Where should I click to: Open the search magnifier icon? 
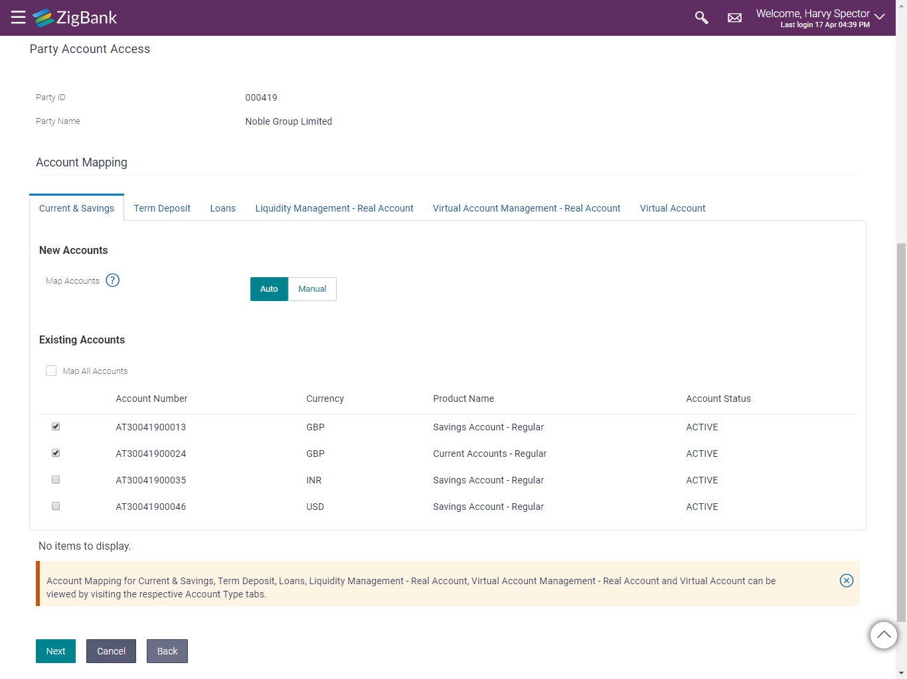[701, 18]
